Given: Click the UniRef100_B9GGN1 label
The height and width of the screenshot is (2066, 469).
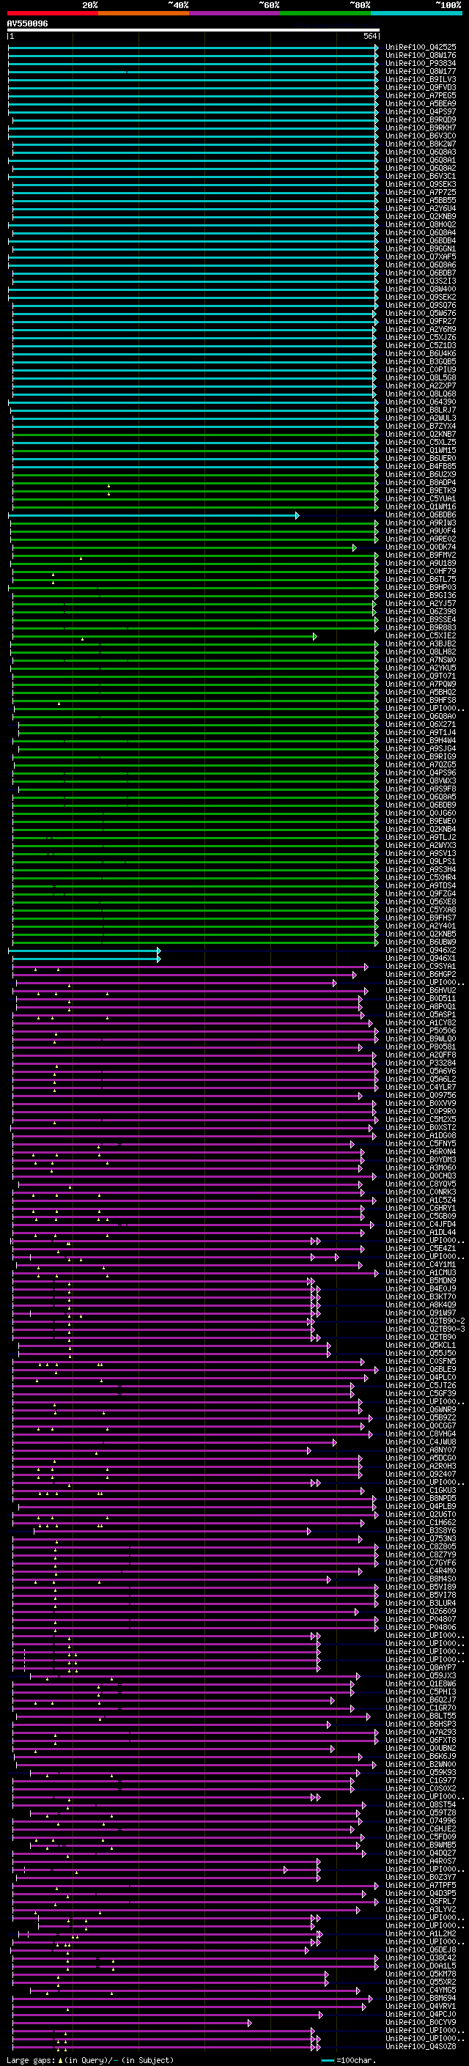Looking at the screenshot, I should pos(421,248).
